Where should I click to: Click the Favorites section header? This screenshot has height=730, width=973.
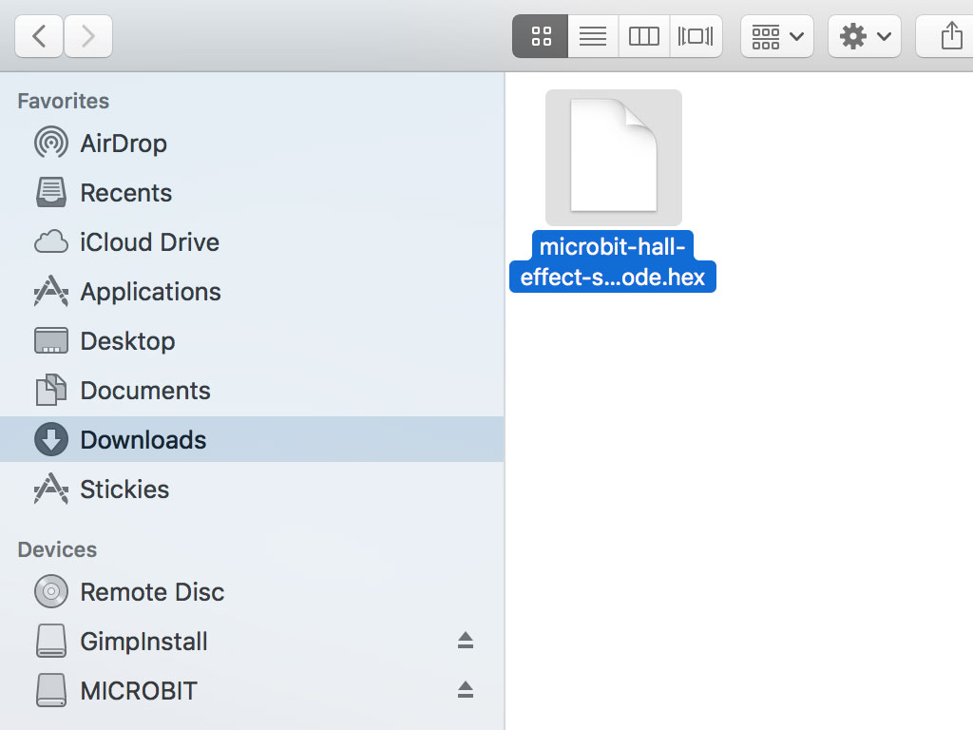point(64,101)
